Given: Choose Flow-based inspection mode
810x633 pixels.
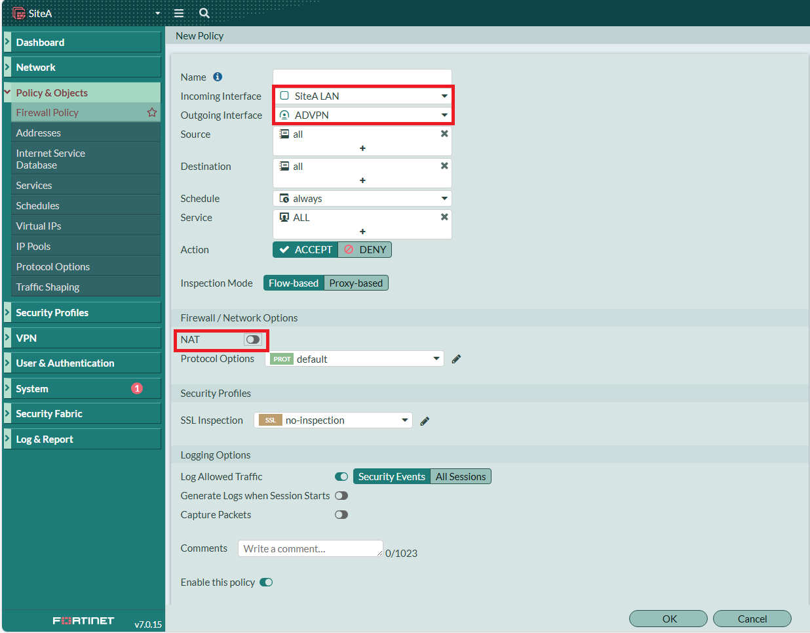Looking at the screenshot, I should click(x=294, y=283).
